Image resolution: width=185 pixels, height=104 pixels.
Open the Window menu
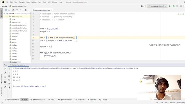(x=55, y=2)
